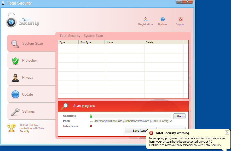Sort by the Name column header
This screenshot has height=151, width=231.
coord(124,42)
